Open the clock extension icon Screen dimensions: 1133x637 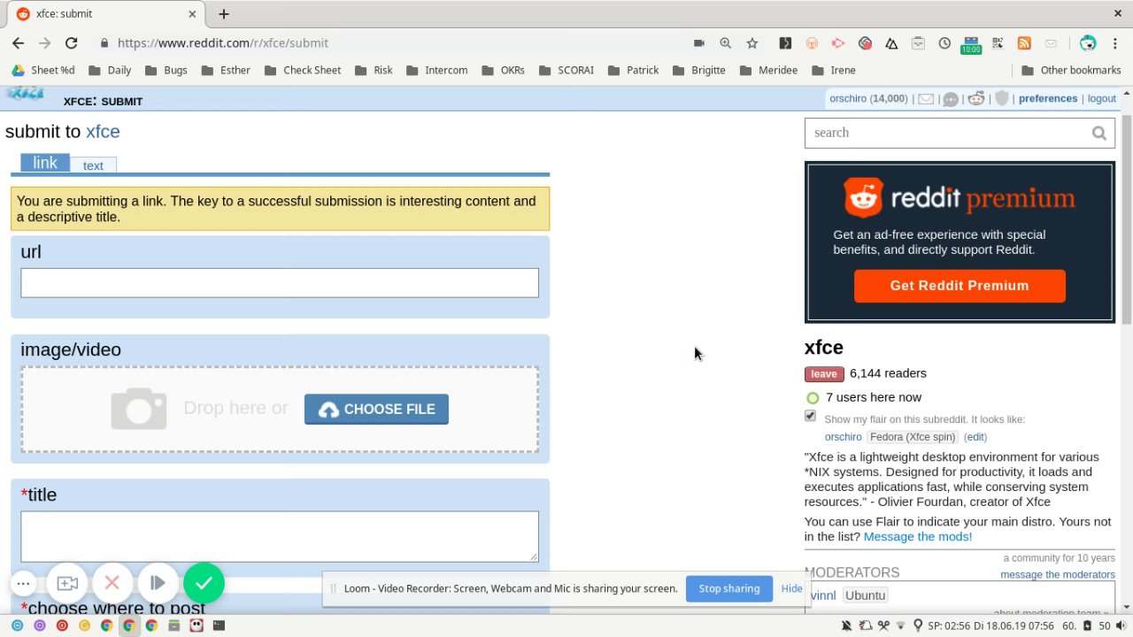[x=944, y=42]
